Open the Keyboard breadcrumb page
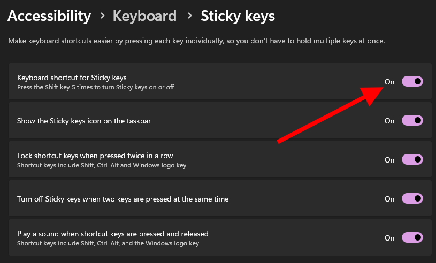436x263 pixels. point(144,16)
